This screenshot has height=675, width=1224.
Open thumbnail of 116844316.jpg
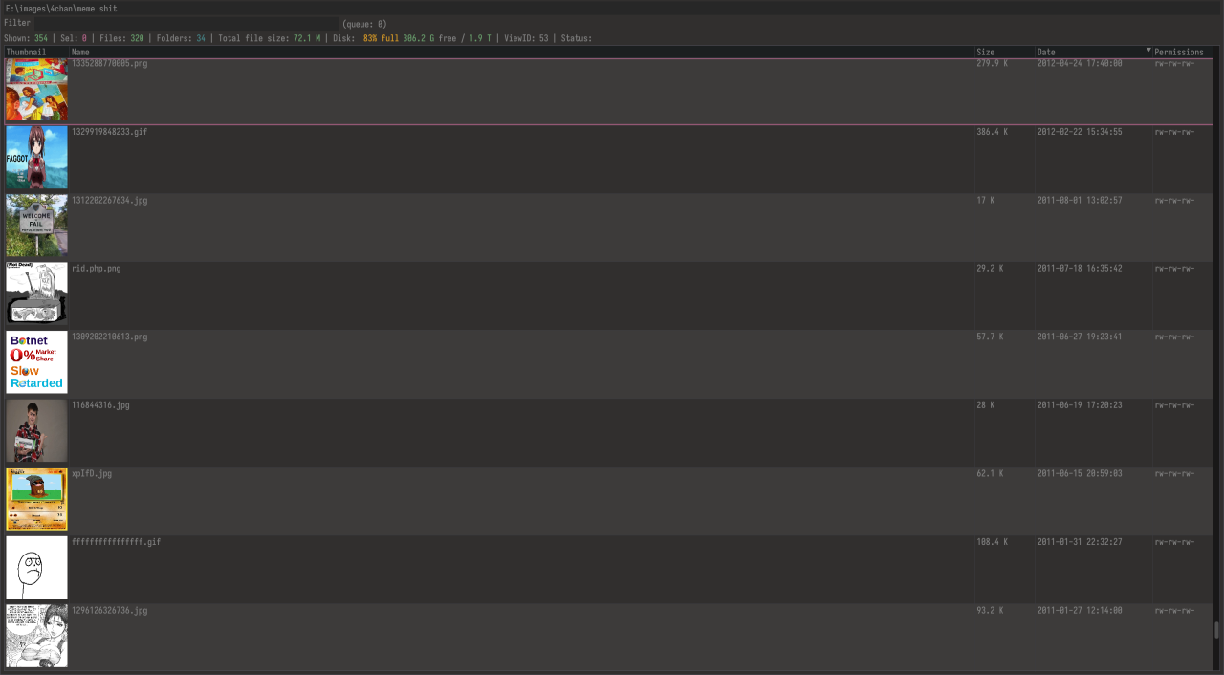tap(37, 431)
